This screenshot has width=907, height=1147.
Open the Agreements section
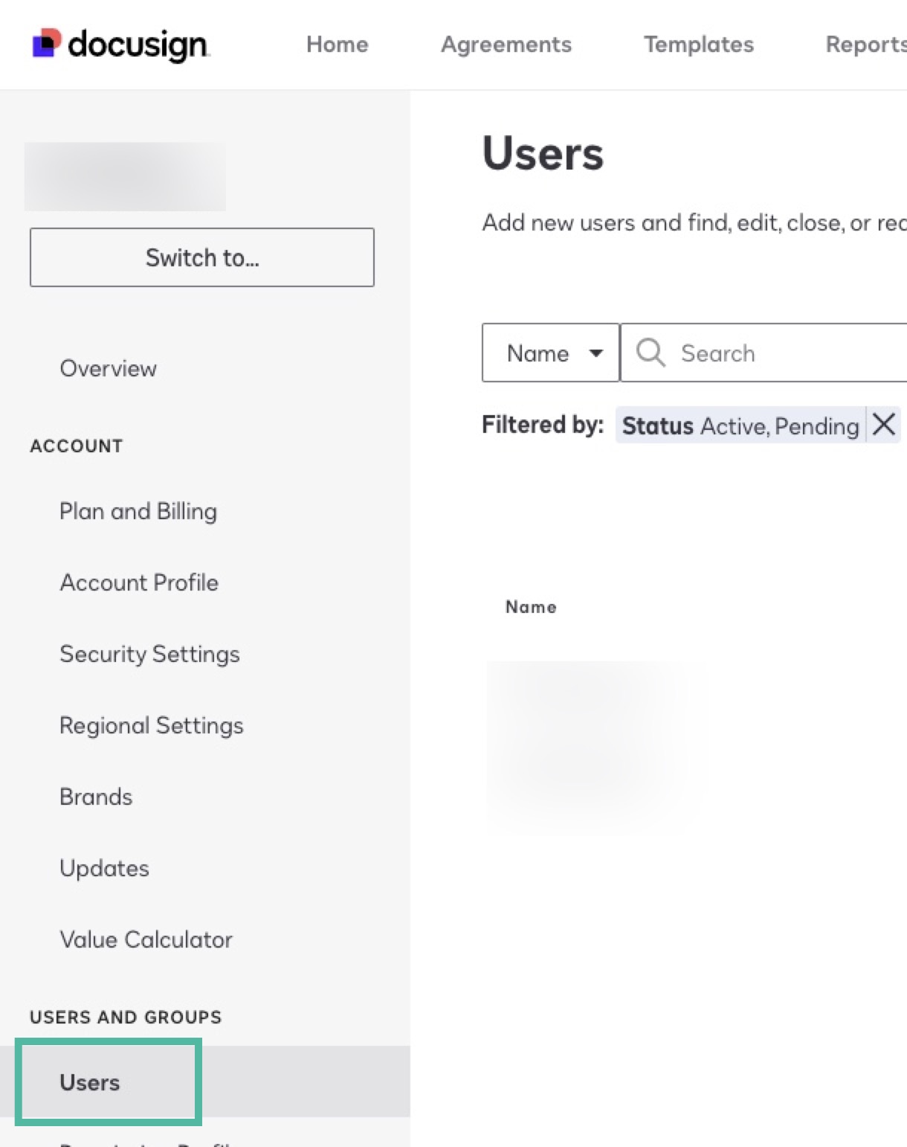(506, 44)
